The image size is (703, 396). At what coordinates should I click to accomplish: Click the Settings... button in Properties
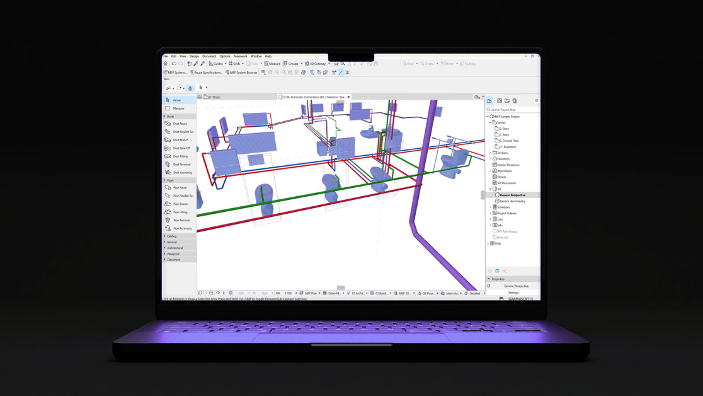point(513,293)
